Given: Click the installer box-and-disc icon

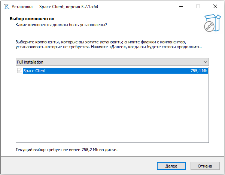Looking at the screenshot, I should 212,23.
